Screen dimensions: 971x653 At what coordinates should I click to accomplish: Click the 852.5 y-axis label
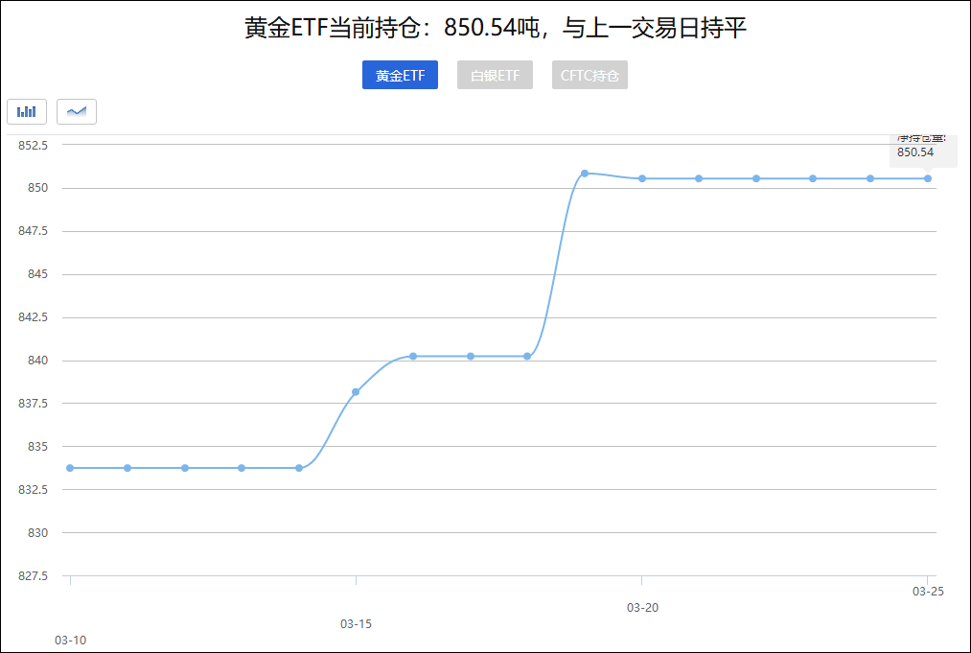[x=33, y=145]
